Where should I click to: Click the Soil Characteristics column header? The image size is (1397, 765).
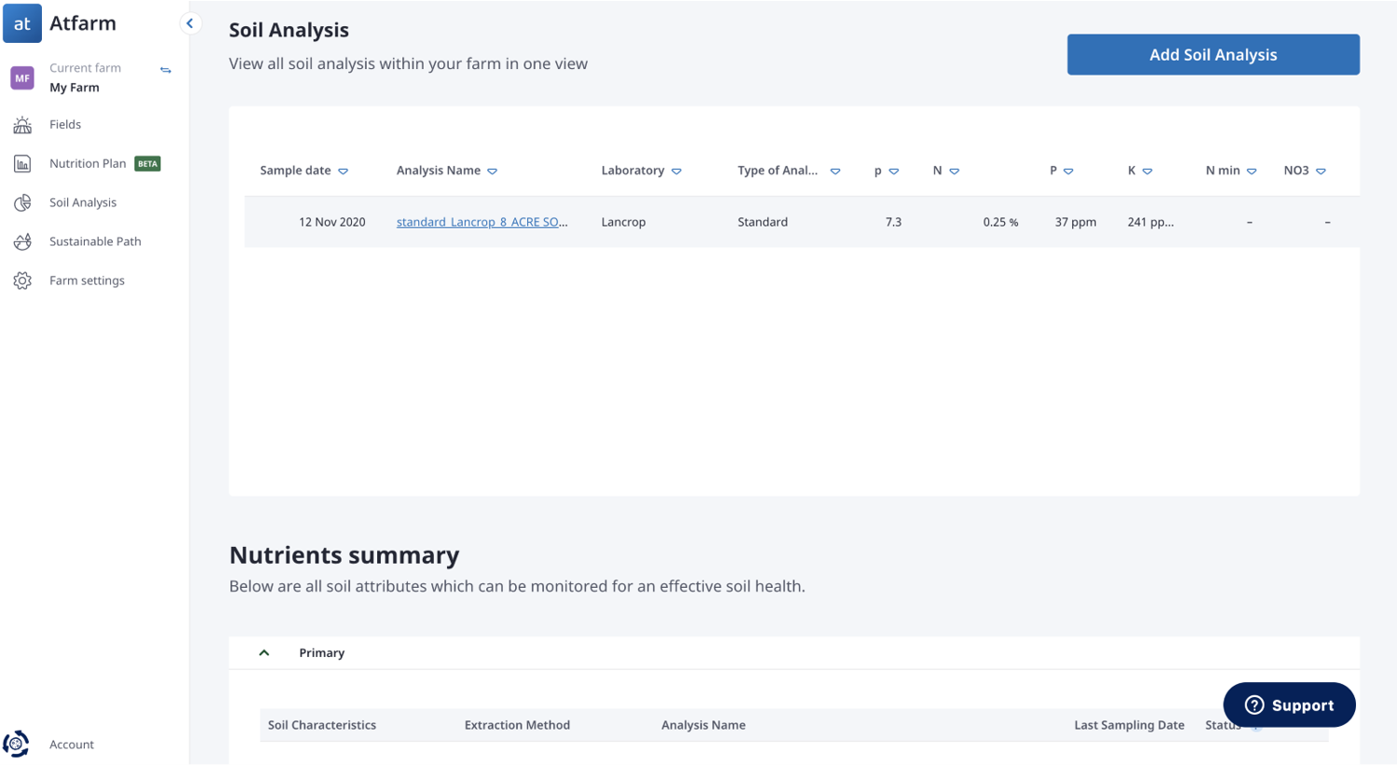321,725
